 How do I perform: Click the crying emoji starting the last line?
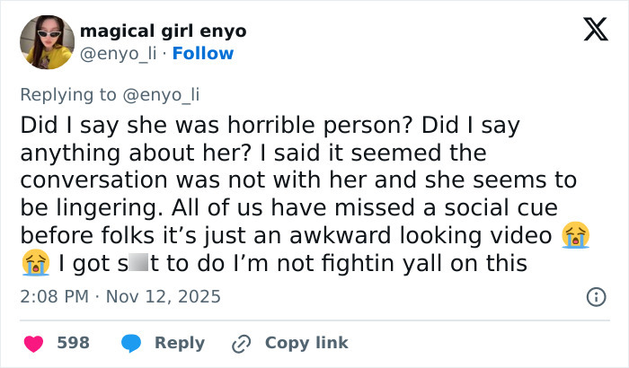[x=33, y=265]
